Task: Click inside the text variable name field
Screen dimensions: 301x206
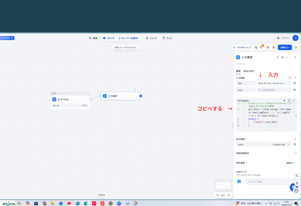Action: pos(246,83)
